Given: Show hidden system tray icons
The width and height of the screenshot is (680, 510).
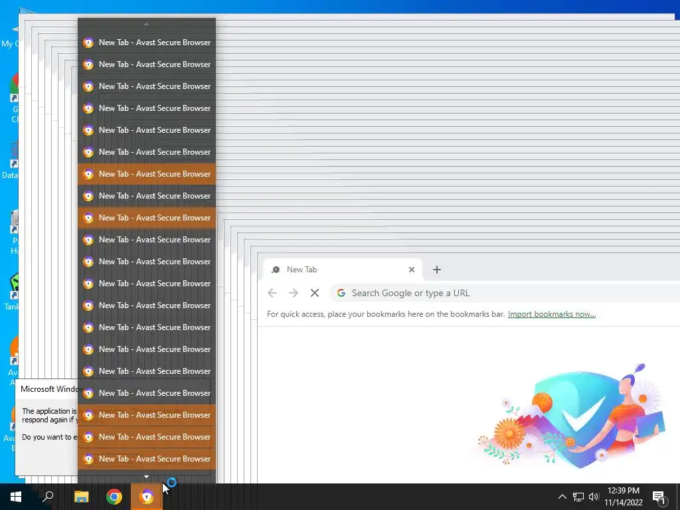Looking at the screenshot, I should click(x=562, y=497).
